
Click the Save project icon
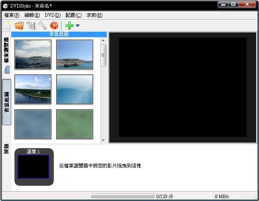31,26
